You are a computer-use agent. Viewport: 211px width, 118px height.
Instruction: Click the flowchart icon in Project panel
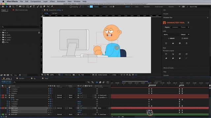39,32
